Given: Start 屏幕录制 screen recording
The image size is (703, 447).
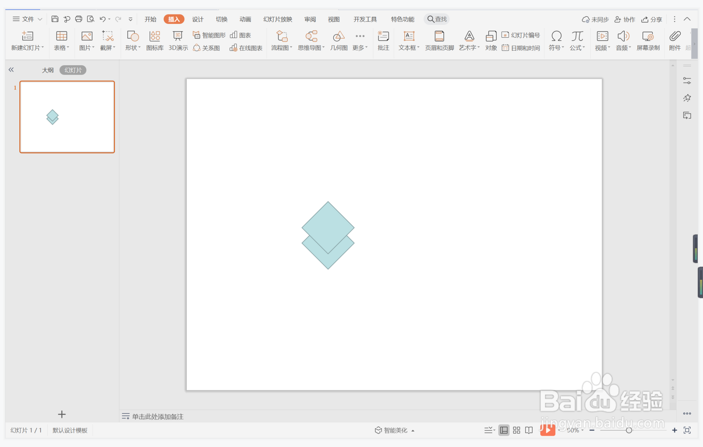Looking at the screenshot, I should coord(648,41).
